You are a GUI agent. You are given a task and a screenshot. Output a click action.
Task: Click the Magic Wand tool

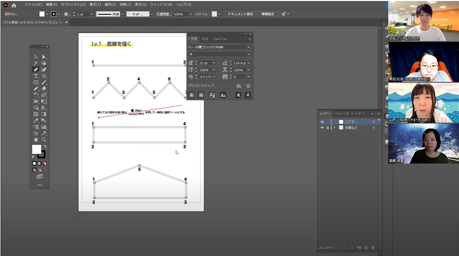(36, 64)
